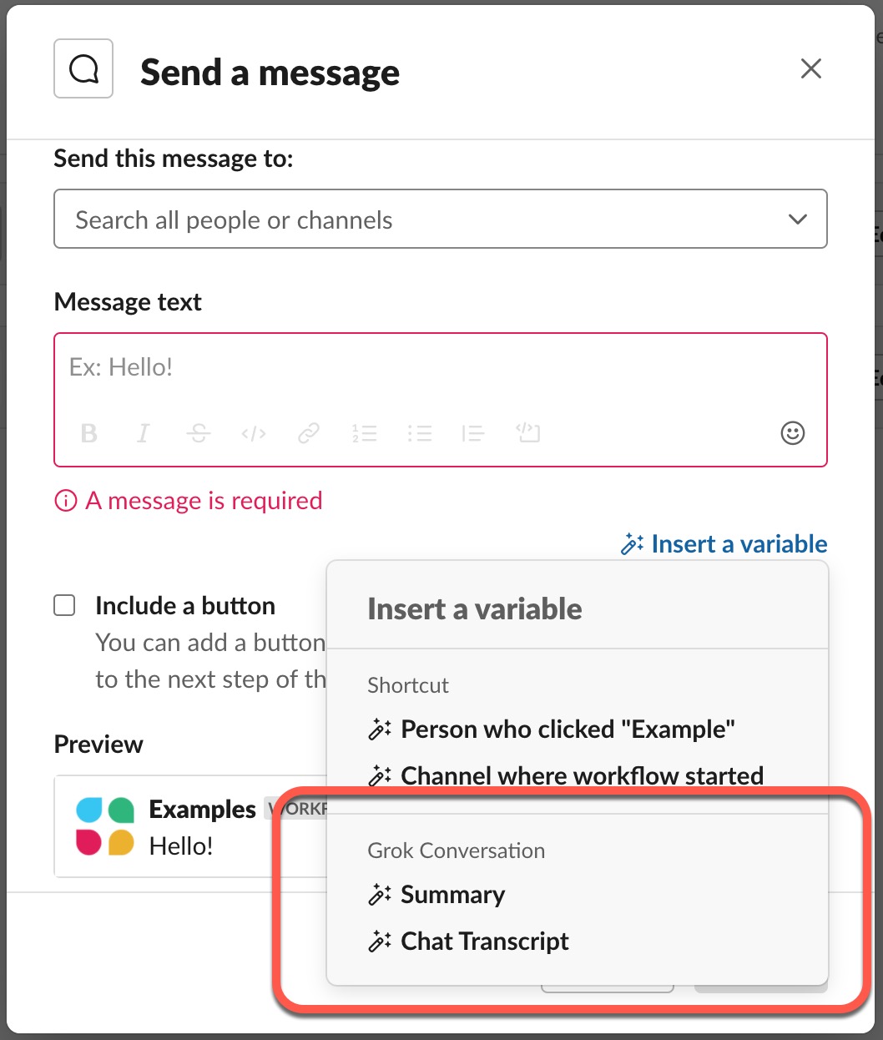Image resolution: width=883 pixels, height=1040 pixels.
Task: Toggle strikethrough formatting
Action: click(x=199, y=433)
